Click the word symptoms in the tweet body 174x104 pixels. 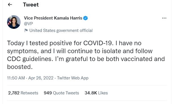pos(23,51)
